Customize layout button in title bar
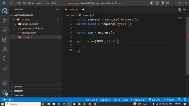 click(167, 3)
